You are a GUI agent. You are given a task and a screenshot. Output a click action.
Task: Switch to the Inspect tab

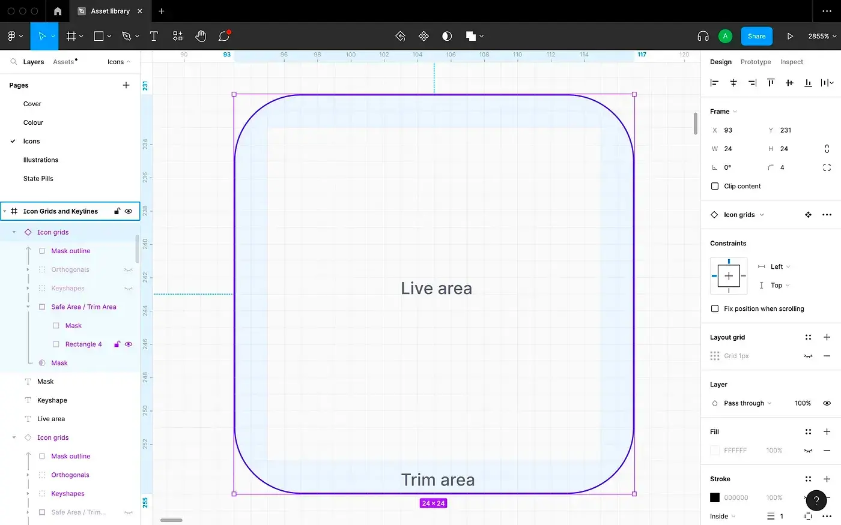point(791,62)
